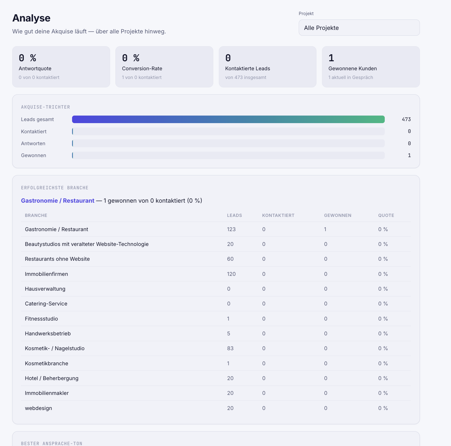
Task: Click the Antwortquote stat card
Action: click(x=61, y=67)
